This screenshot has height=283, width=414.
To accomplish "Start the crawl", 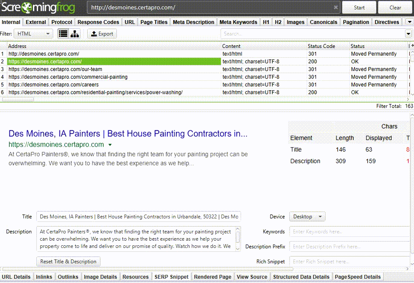I will coord(359,8).
